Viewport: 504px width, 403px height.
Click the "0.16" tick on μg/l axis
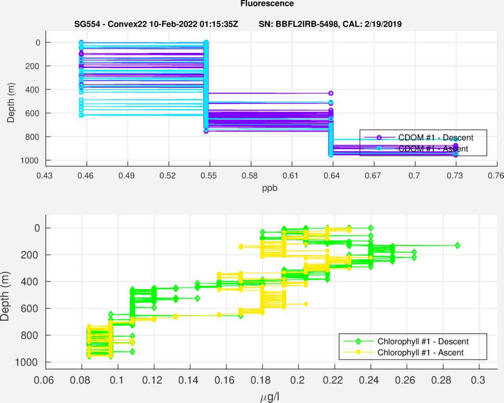tap(225, 380)
